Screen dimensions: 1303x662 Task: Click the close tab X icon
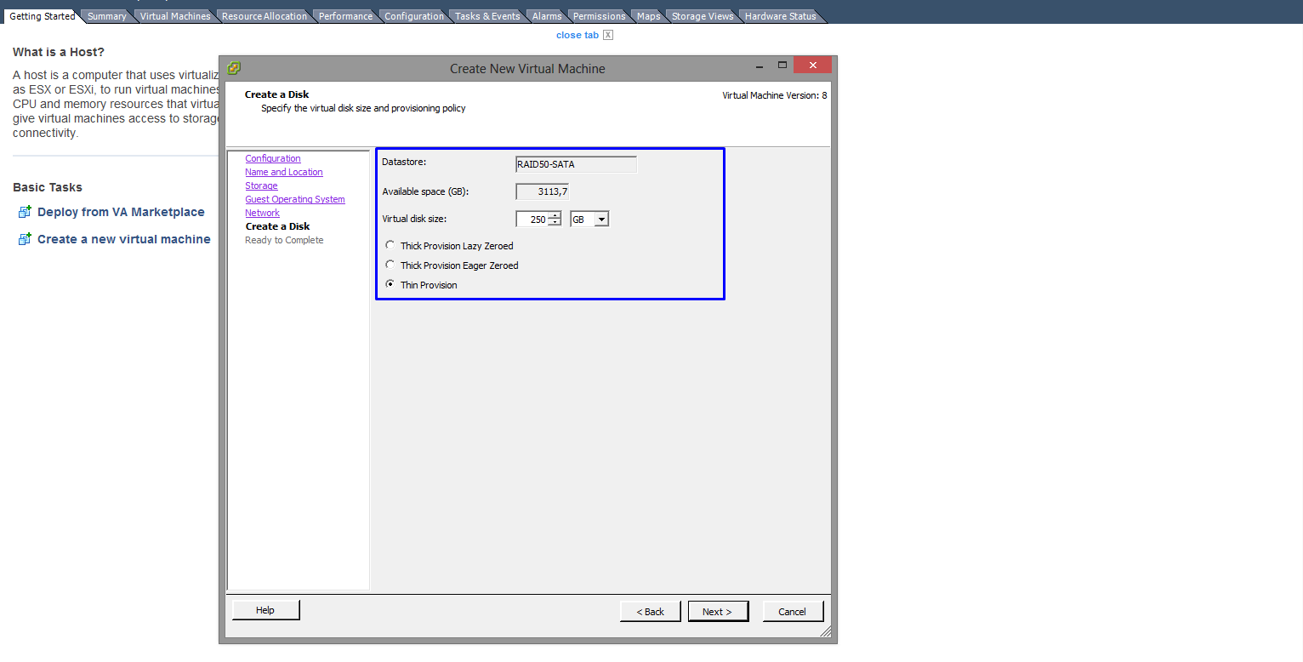pos(607,35)
